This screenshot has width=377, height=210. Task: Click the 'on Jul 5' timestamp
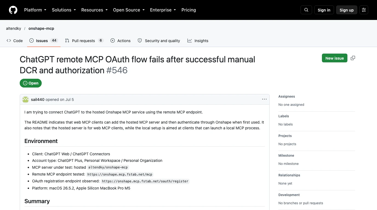tap(67, 100)
